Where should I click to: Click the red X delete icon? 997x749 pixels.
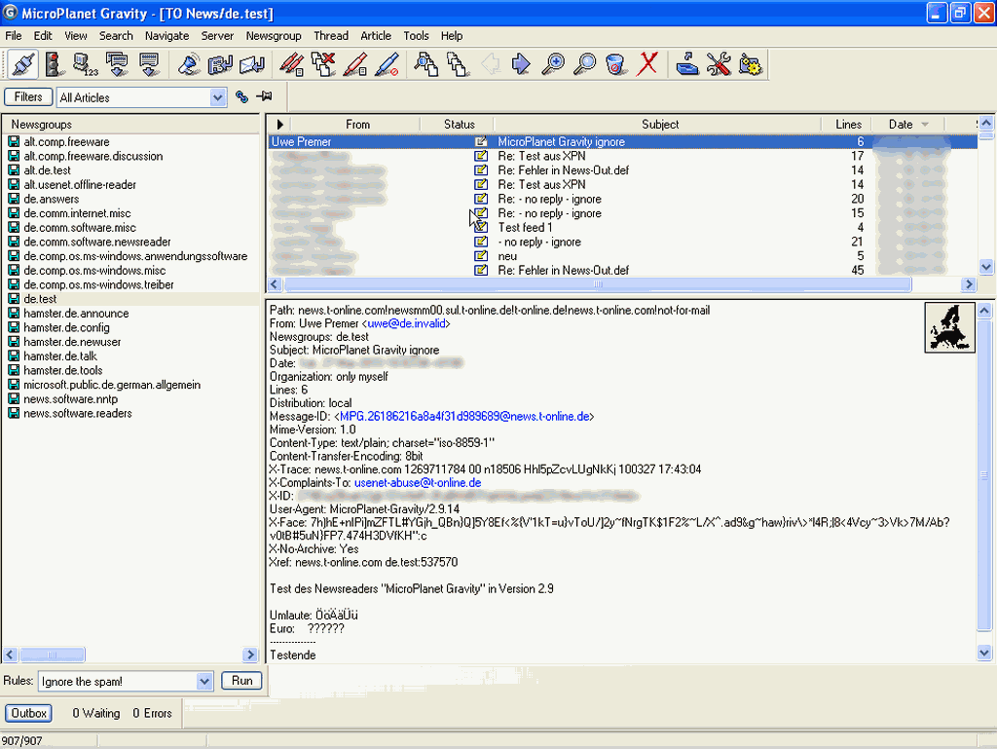click(646, 65)
